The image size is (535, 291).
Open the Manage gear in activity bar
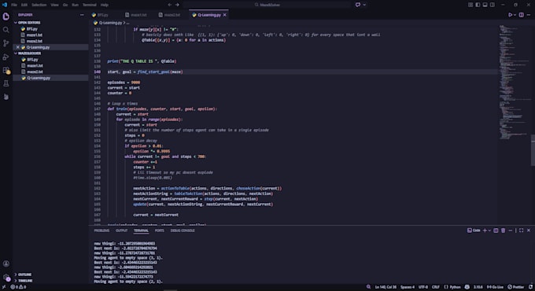click(6, 277)
